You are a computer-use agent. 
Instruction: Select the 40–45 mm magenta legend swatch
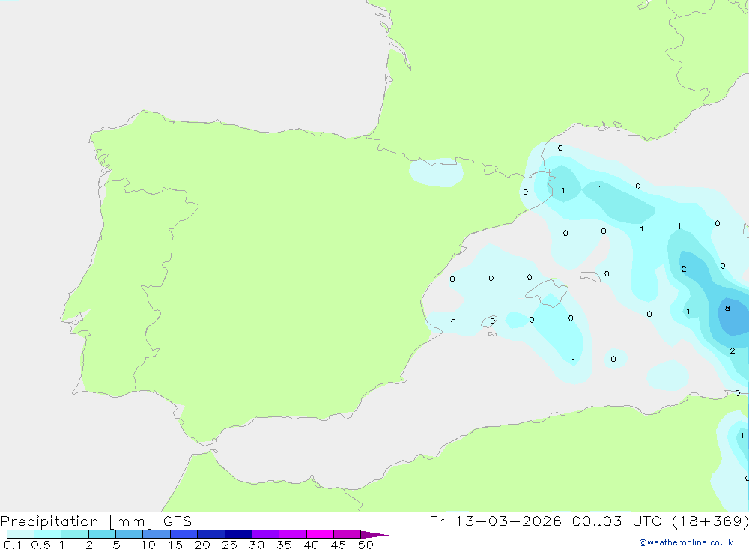[320, 534]
